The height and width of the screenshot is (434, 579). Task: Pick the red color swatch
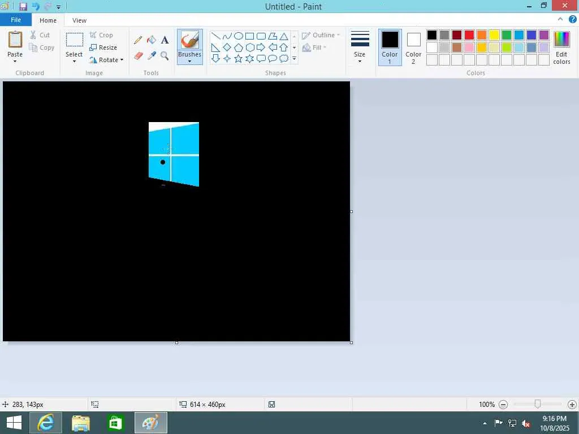click(469, 35)
